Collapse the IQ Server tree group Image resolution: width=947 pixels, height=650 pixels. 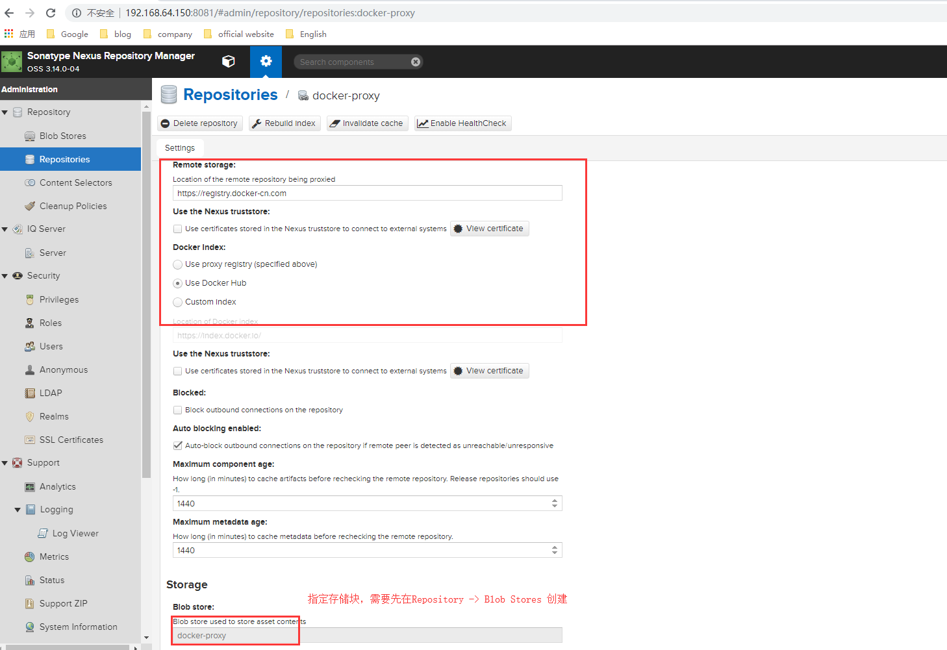coord(5,229)
